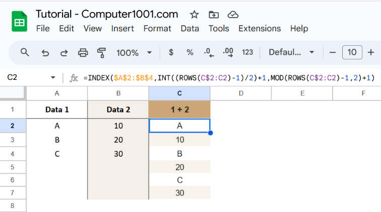
Task: Select column B header
Action: tap(118, 93)
